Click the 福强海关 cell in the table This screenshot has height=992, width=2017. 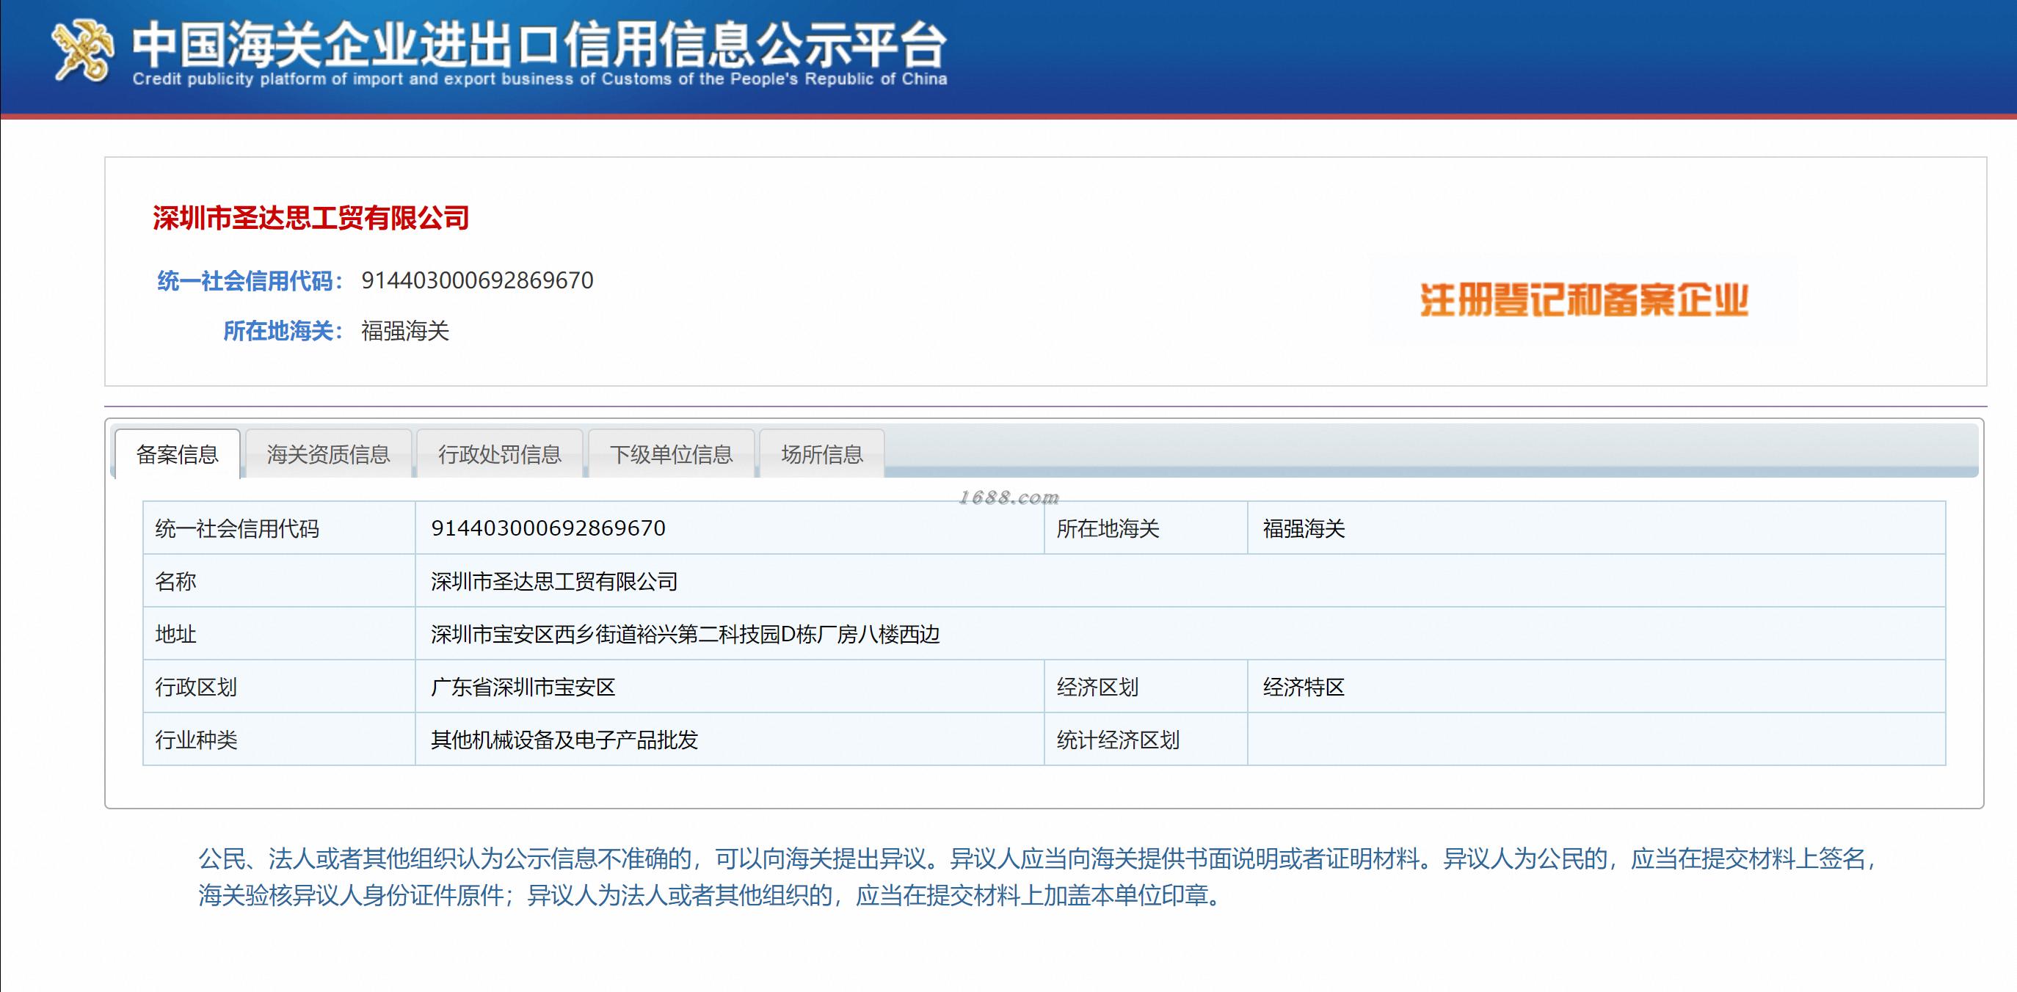[x=1304, y=528]
